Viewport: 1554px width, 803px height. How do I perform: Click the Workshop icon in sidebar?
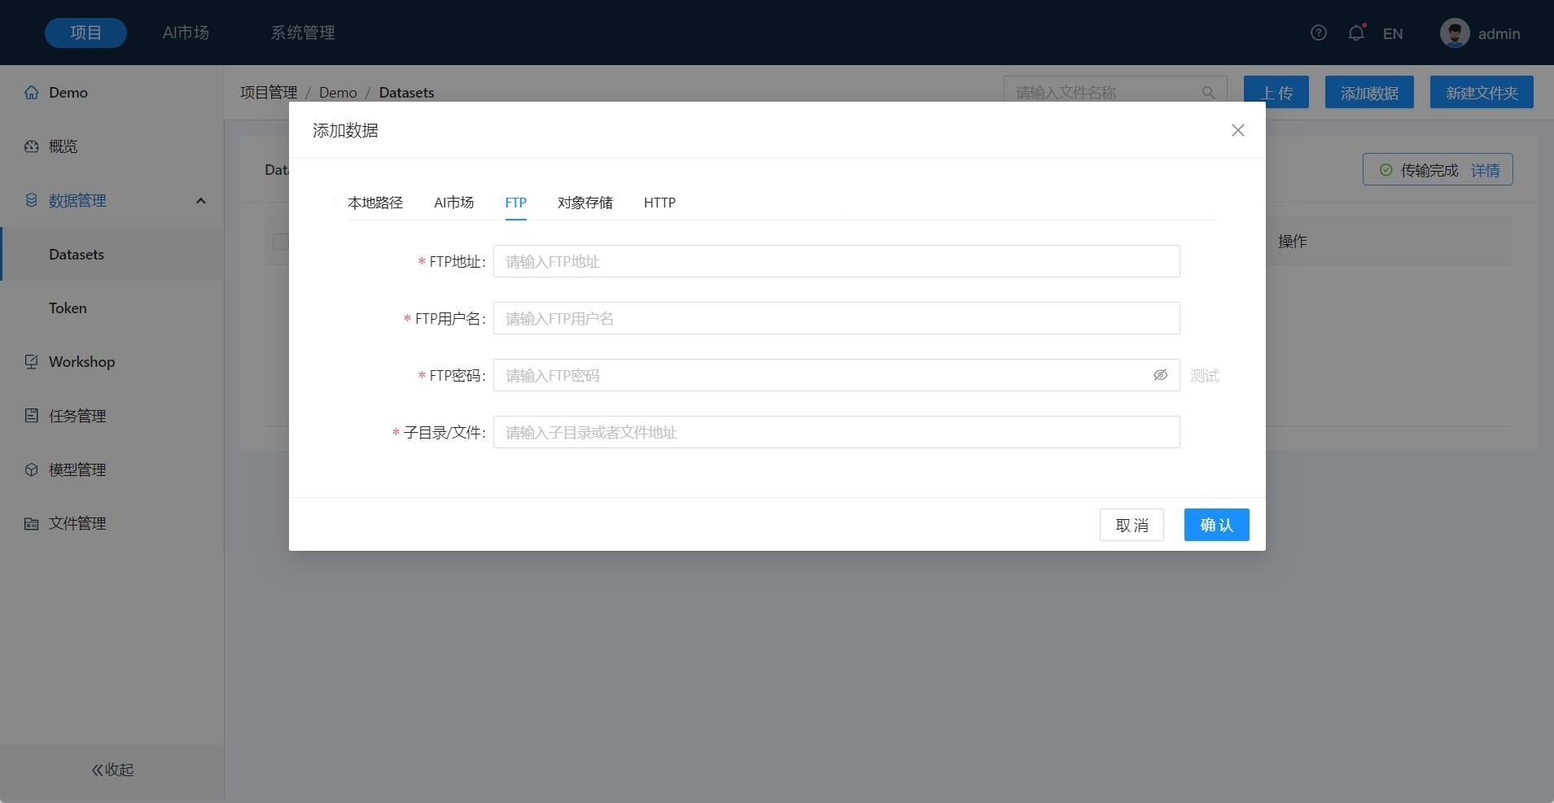[x=31, y=362]
